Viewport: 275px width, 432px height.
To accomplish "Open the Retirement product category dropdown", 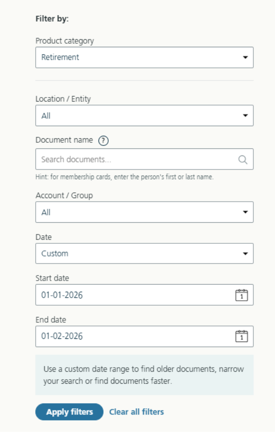I will [144, 57].
